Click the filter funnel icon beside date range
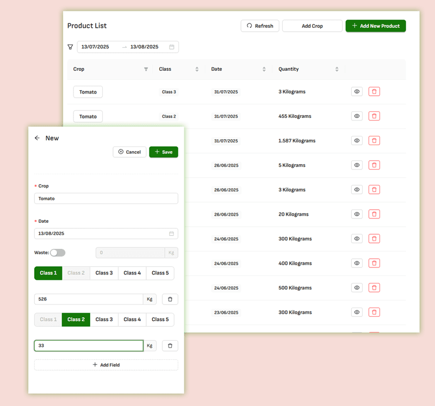 tap(70, 47)
